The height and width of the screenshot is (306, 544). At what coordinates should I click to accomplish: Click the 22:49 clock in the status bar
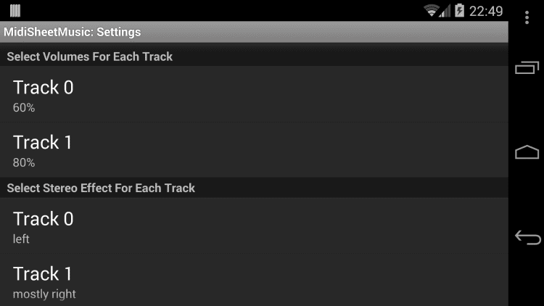(486, 11)
